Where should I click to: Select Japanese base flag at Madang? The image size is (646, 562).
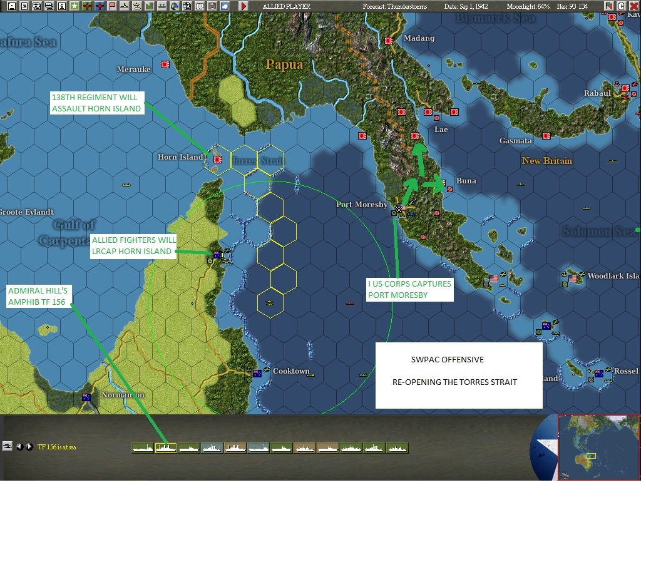pos(389,41)
